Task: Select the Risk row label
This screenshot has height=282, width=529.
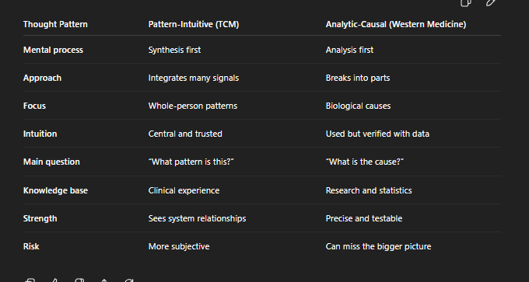Action: tap(31, 246)
